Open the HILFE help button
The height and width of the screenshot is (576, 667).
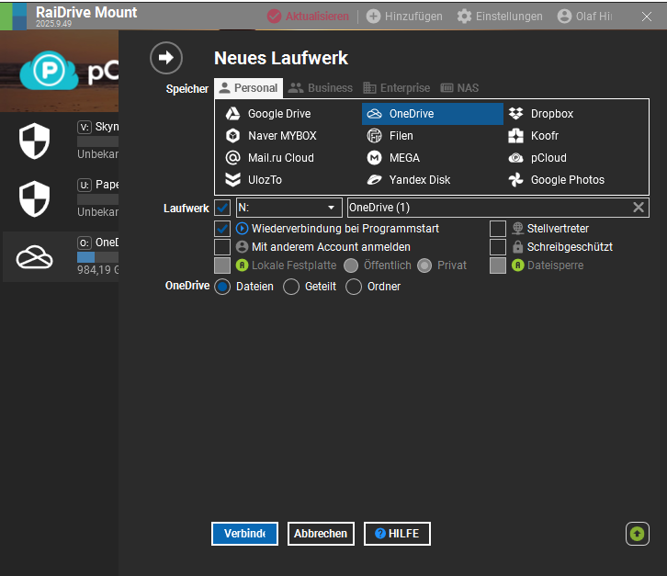pos(397,534)
